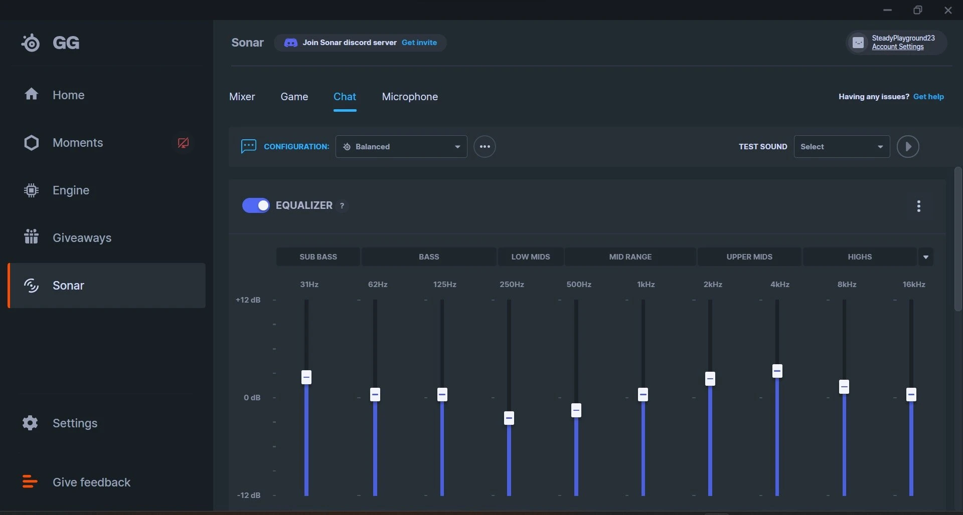Click the 8kHz slider handle
Viewport: 963px width, 515px height.
click(844, 386)
